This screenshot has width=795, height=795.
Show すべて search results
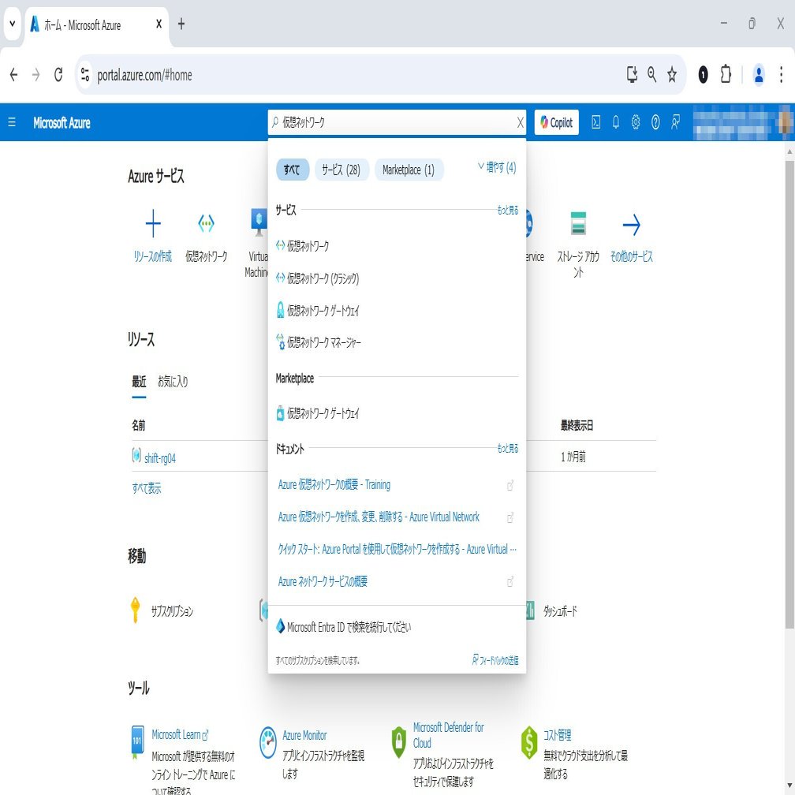point(292,169)
